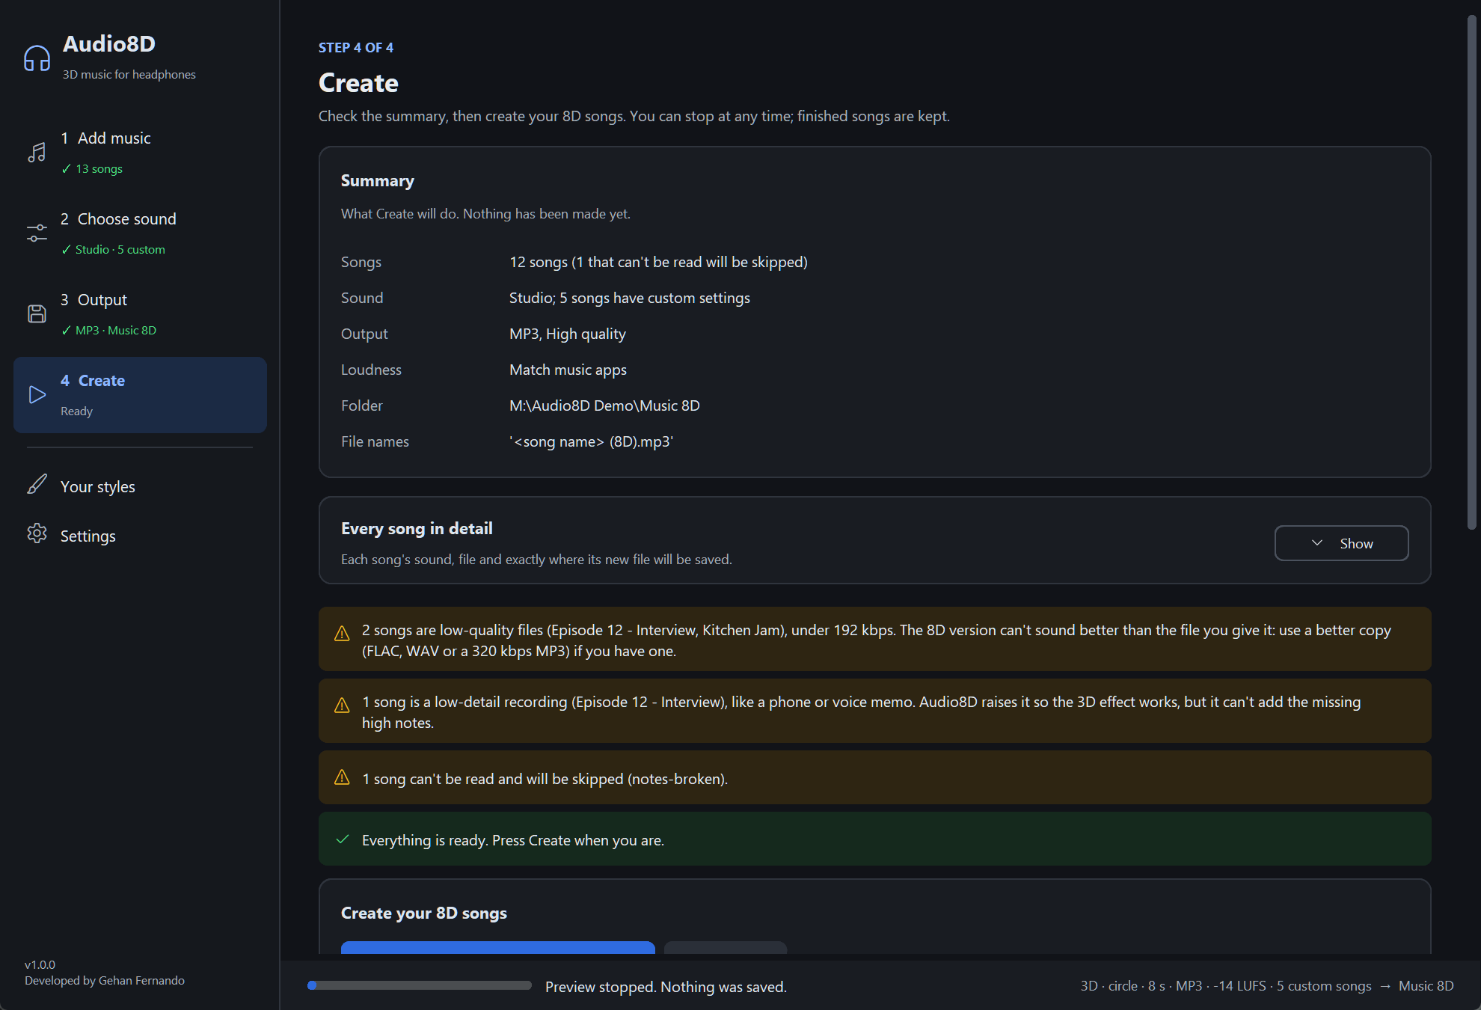Click the vertical scrollbar on the right
The width and height of the screenshot is (1481, 1010).
coord(1471,273)
